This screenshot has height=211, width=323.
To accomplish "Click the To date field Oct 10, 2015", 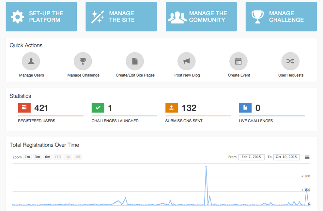I will (286, 157).
